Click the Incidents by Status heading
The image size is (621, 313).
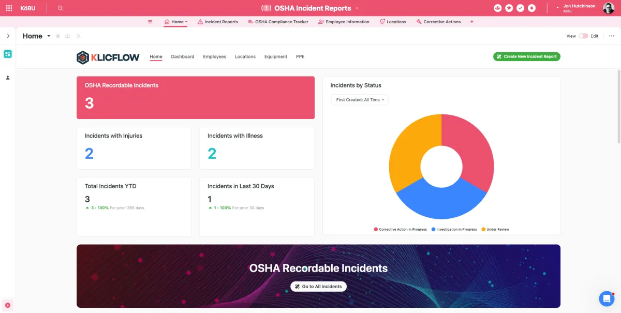[356, 85]
